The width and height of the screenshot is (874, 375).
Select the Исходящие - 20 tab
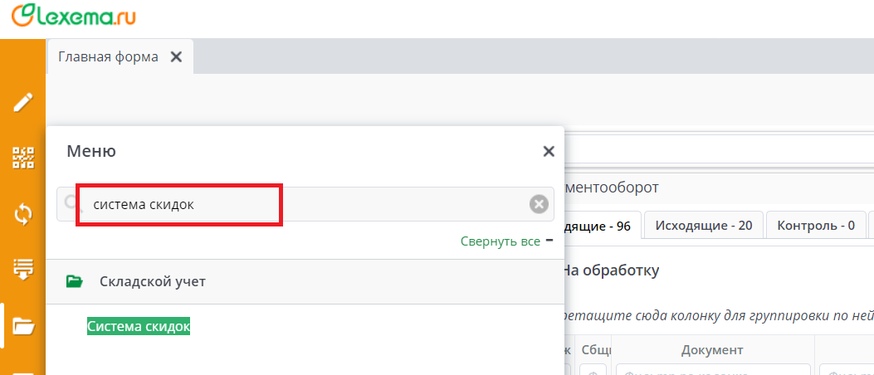(703, 225)
